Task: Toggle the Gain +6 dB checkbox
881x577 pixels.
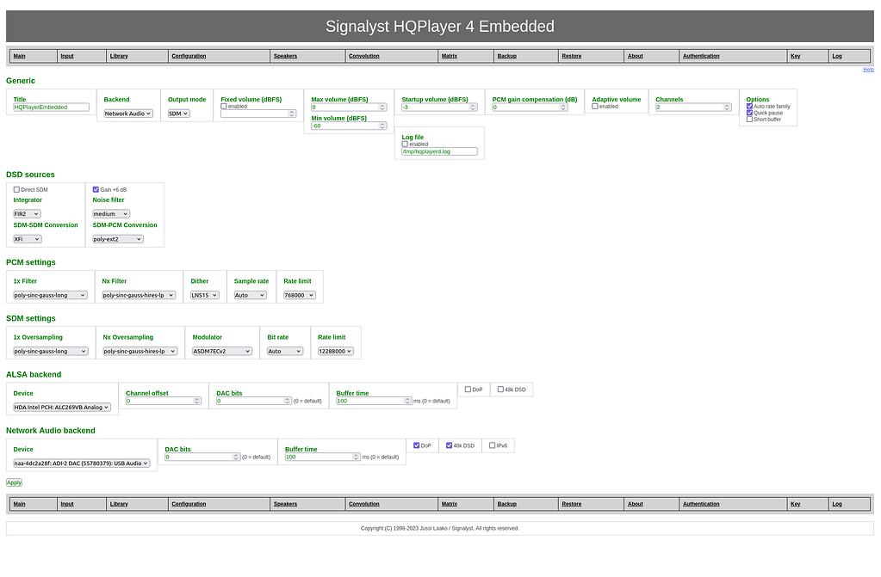Action: [96, 190]
